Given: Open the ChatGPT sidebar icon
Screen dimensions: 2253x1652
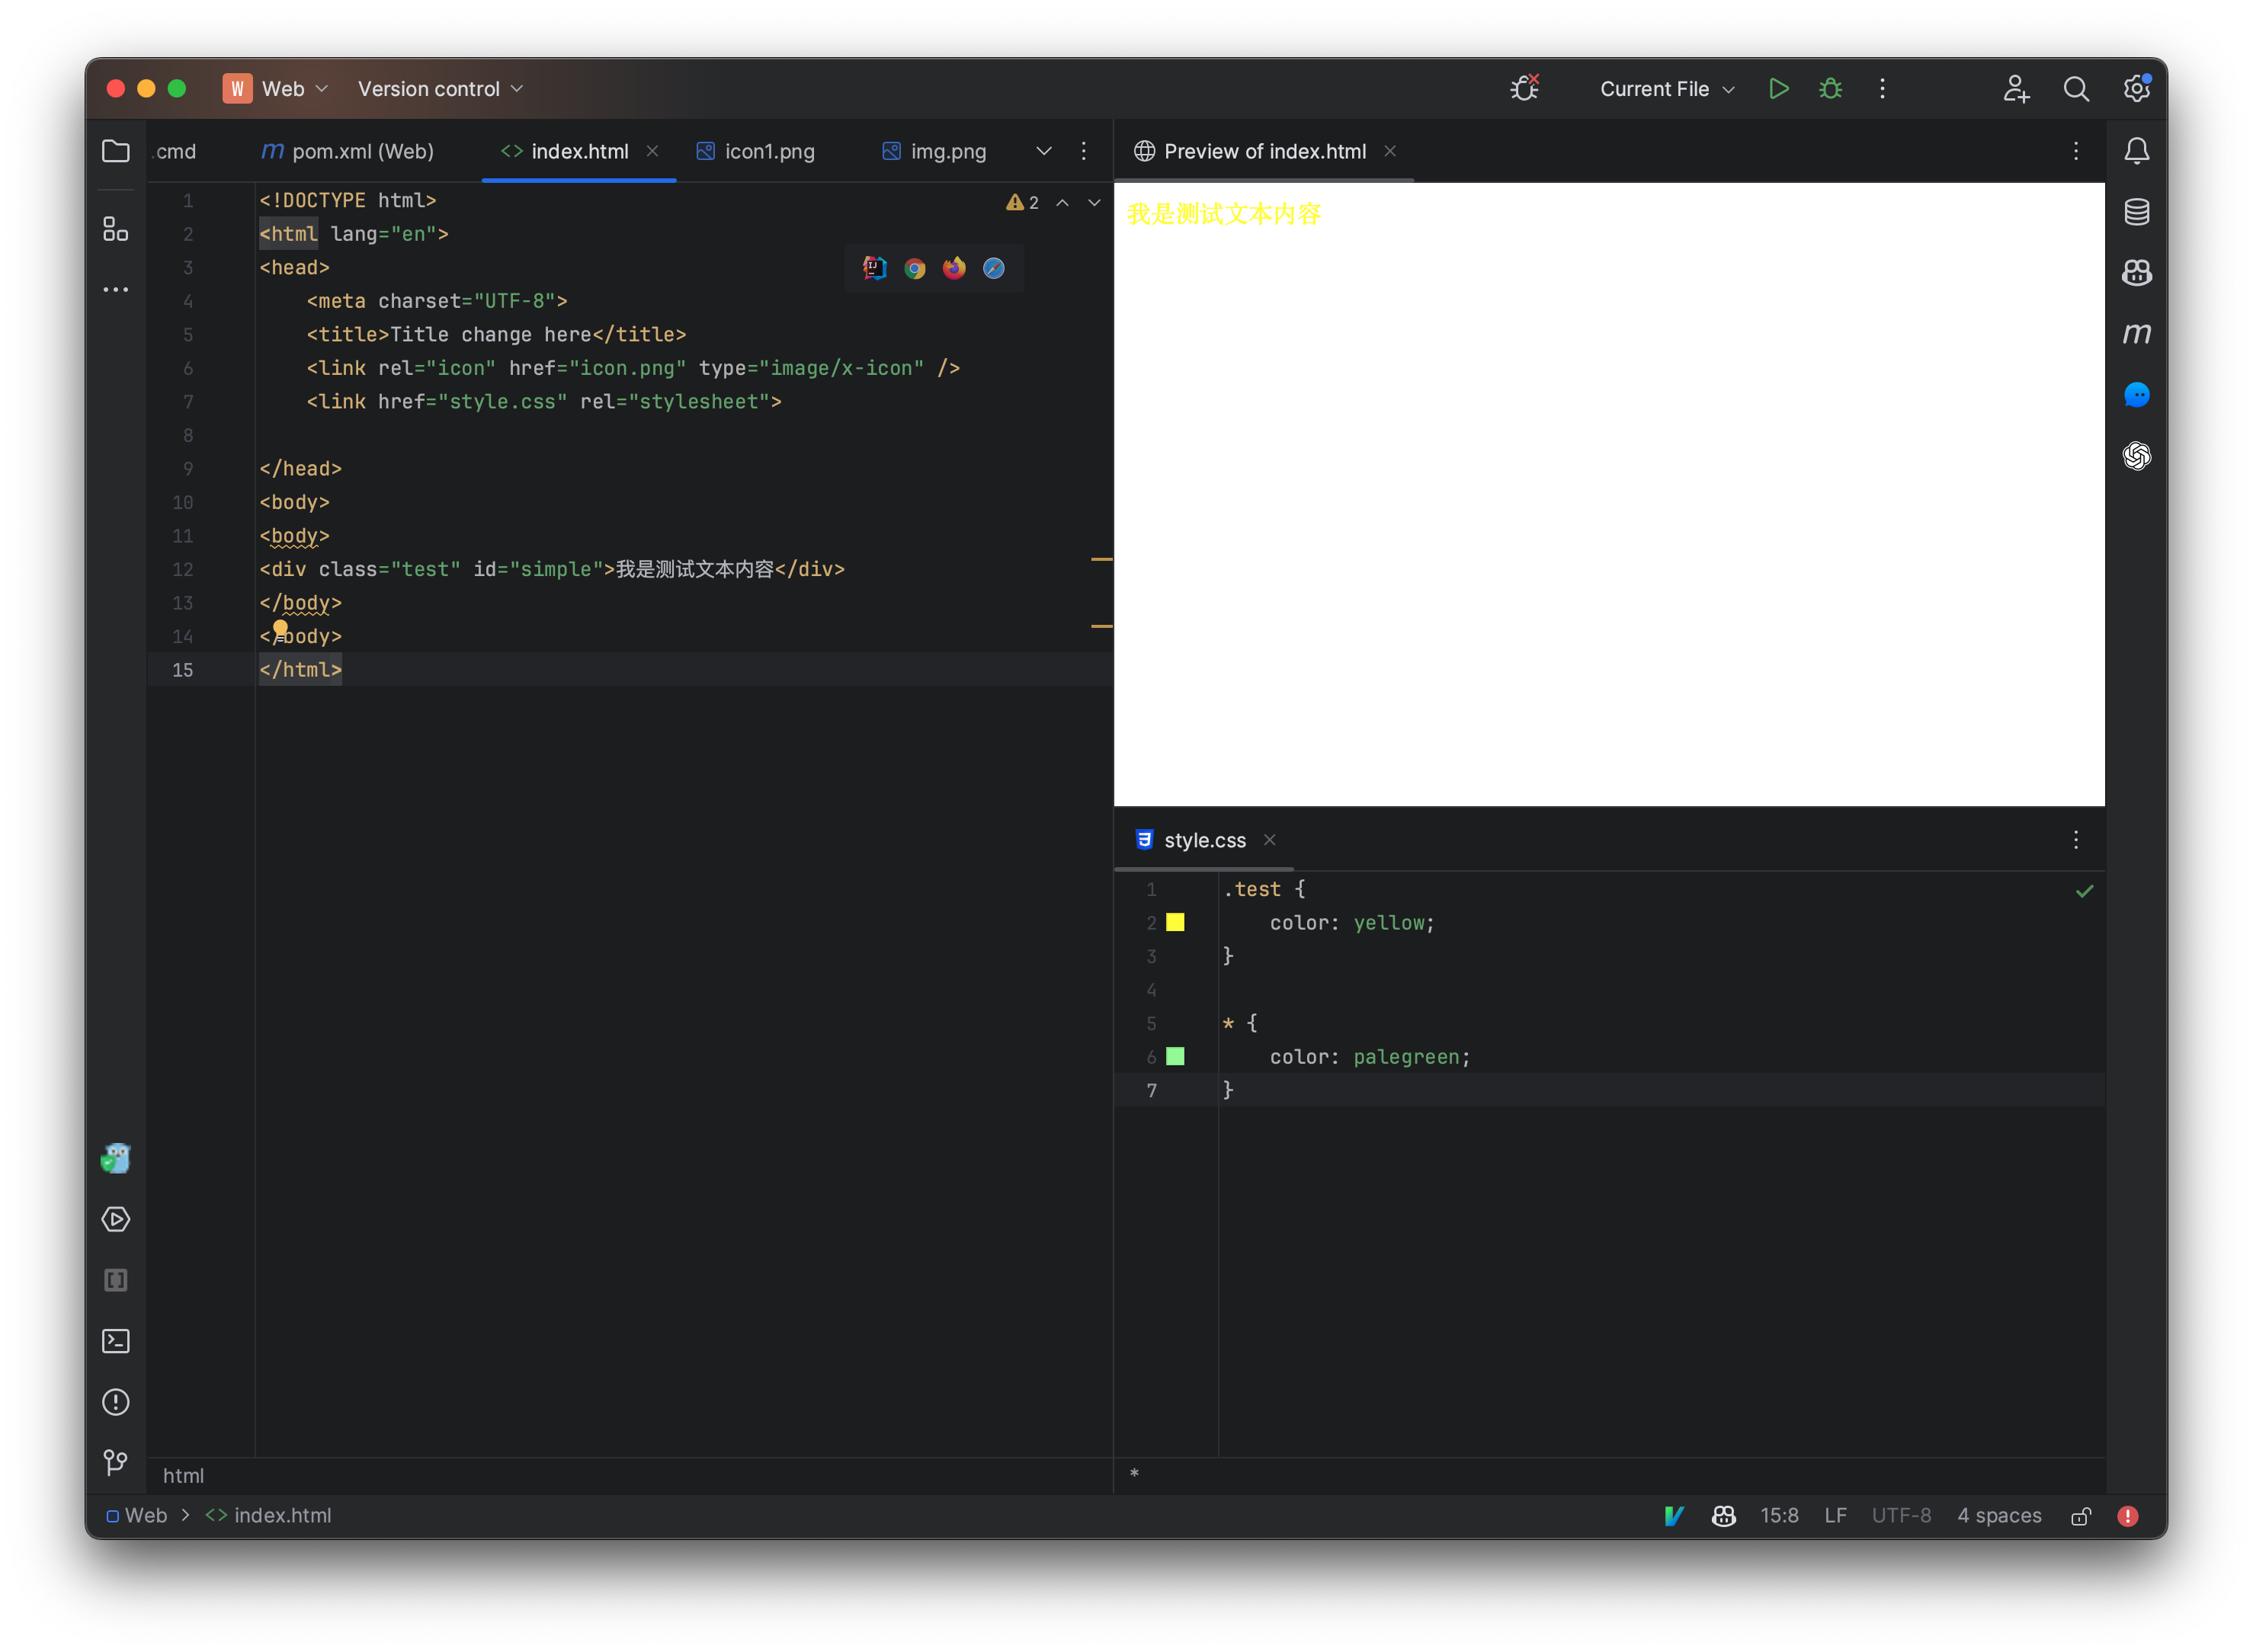Looking at the screenshot, I should click(x=2137, y=457).
